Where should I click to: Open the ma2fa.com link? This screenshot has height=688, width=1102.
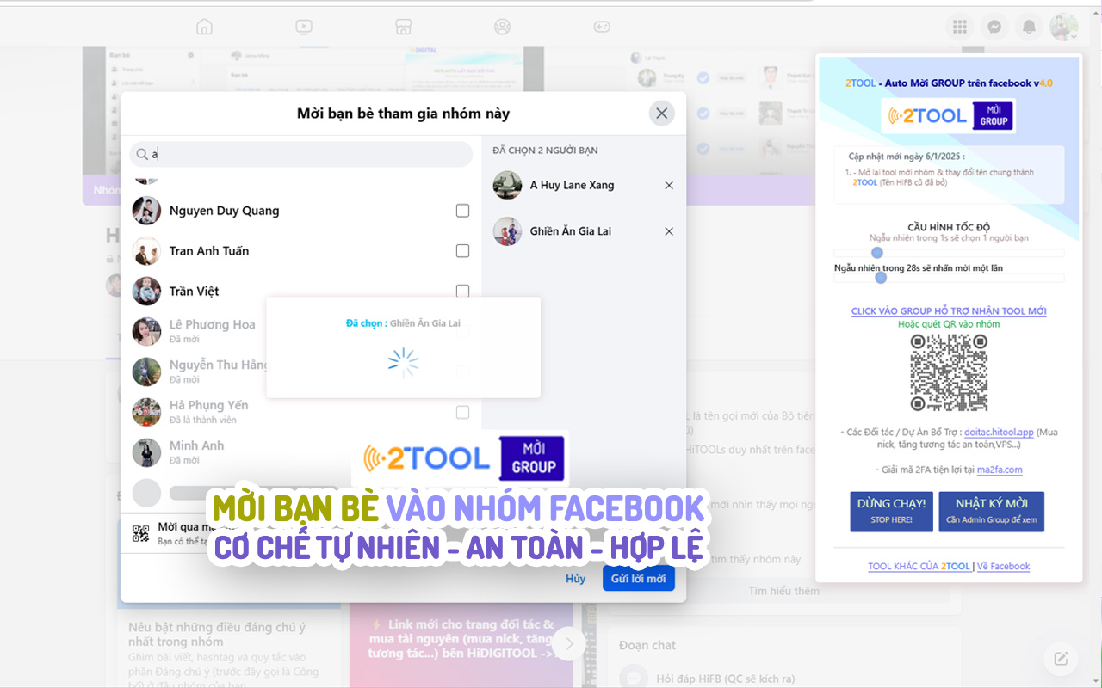[1000, 470]
